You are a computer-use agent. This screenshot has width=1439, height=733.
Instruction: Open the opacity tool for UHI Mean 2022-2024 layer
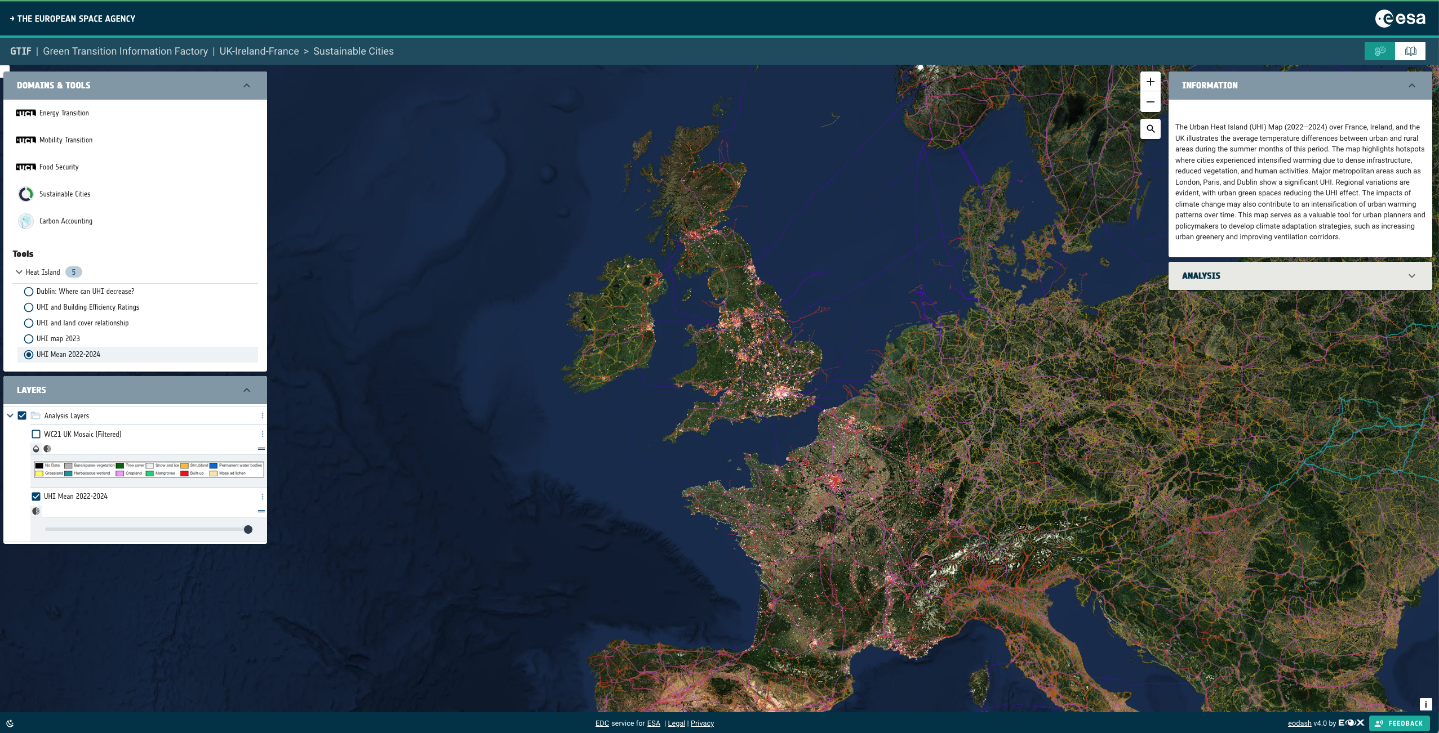(36, 511)
